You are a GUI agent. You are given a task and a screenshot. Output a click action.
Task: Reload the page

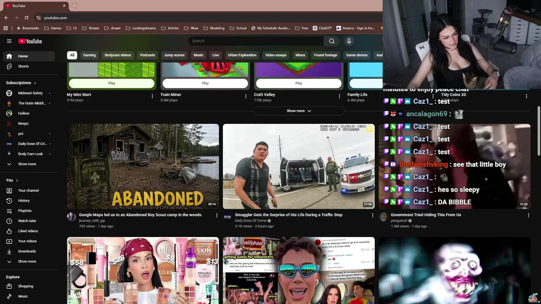click(26, 18)
